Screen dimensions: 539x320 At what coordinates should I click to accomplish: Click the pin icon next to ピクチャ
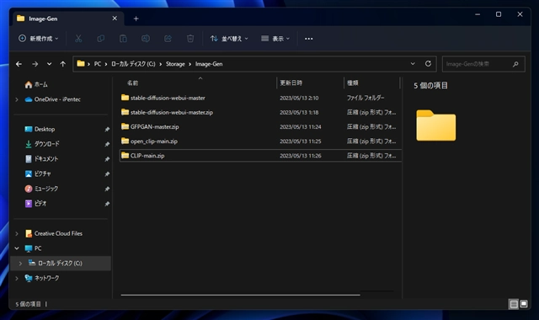click(107, 174)
